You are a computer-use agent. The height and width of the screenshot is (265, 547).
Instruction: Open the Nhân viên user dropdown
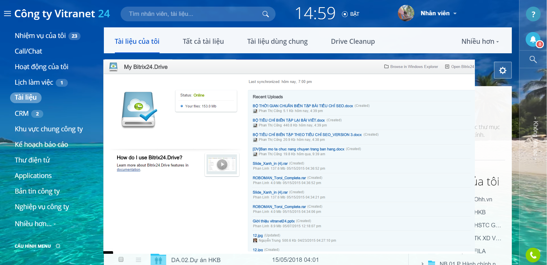click(439, 13)
